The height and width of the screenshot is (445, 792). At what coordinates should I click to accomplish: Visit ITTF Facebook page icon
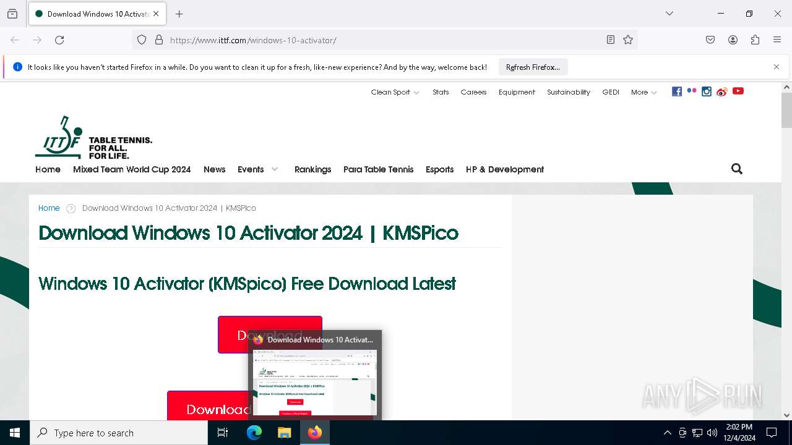click(x=677, y=91)
